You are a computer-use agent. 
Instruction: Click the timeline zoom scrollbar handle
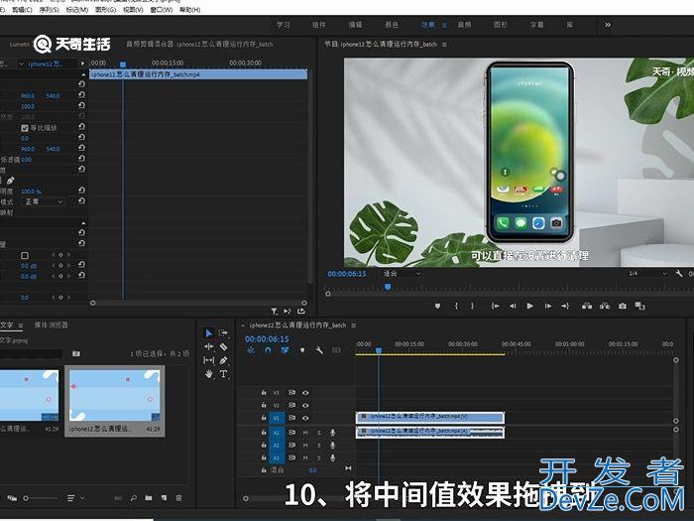click(246, 498)
